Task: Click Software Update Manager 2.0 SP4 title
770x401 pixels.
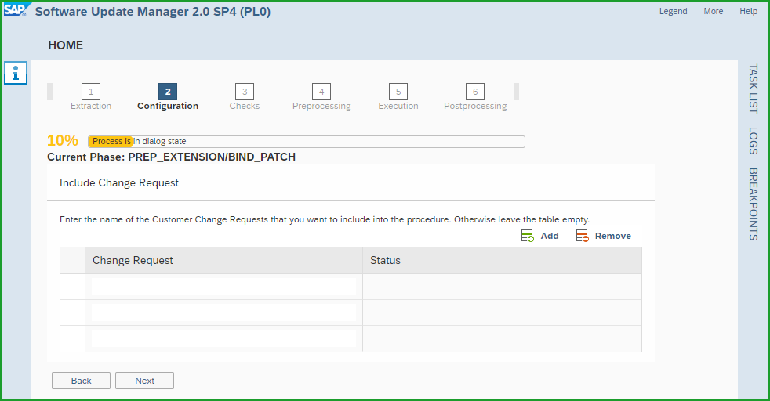Action: (153, 12)
